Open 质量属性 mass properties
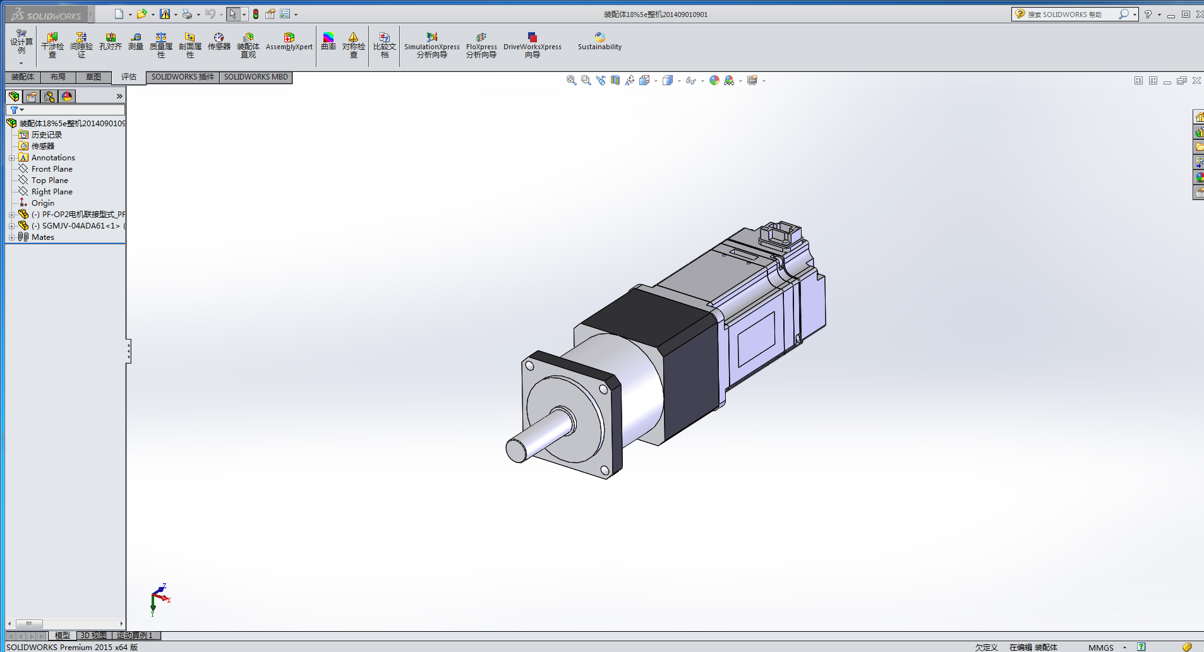The width and height of the screenshot is (1204, 652). (x=161, y=45)
